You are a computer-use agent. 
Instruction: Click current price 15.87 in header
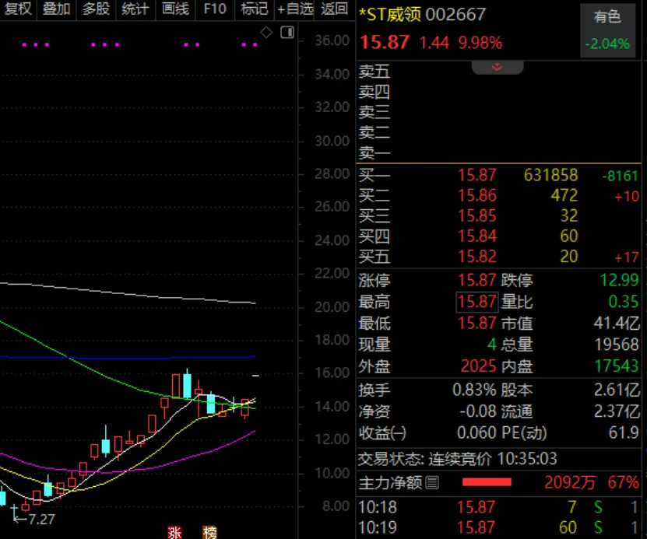click(385, 43)
